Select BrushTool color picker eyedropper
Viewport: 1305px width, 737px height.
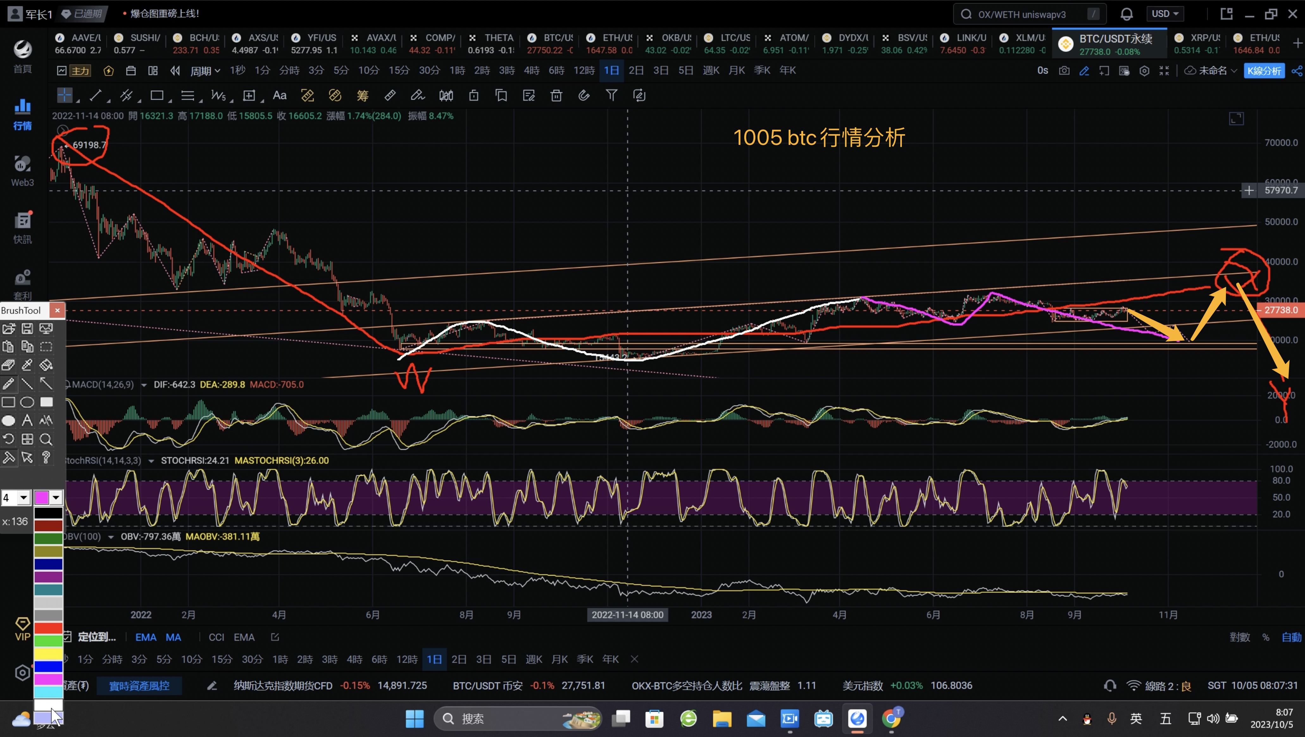click(x=27, y=365)
